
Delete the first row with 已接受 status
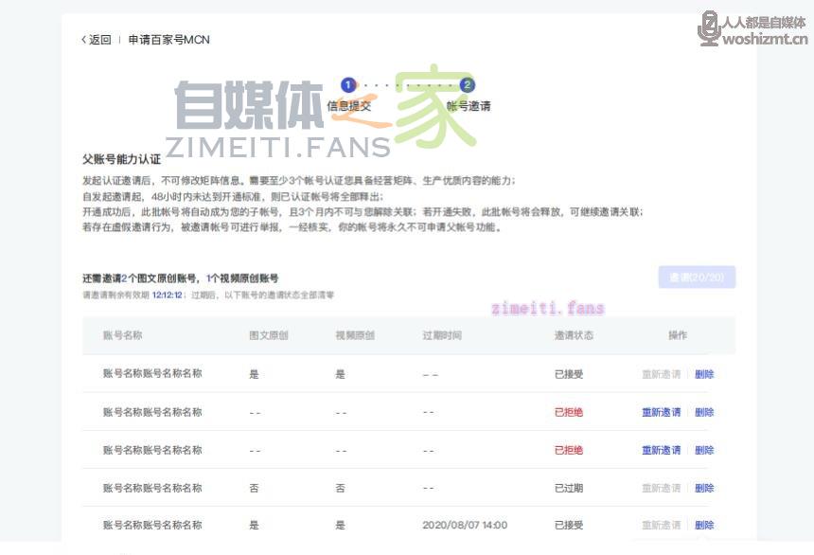(704, 374)
